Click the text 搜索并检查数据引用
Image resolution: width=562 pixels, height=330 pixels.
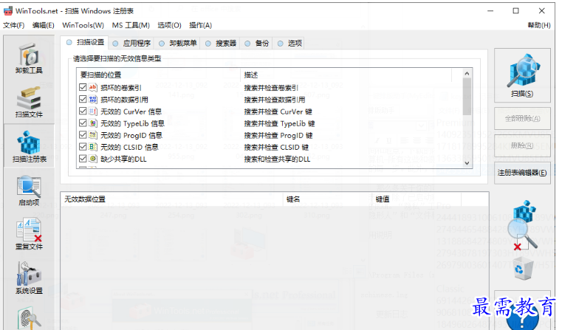point(275,100)
